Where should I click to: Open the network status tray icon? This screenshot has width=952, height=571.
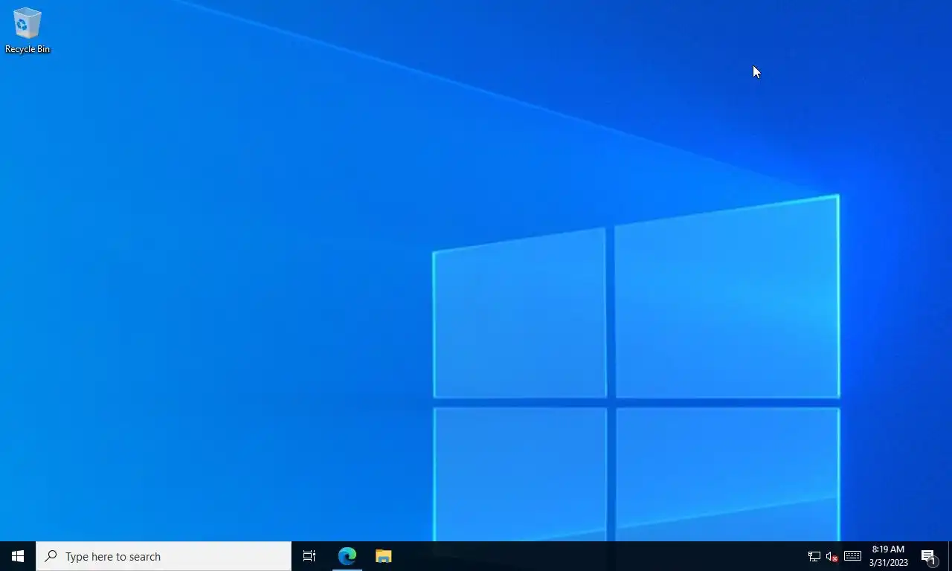pos(814,556)
